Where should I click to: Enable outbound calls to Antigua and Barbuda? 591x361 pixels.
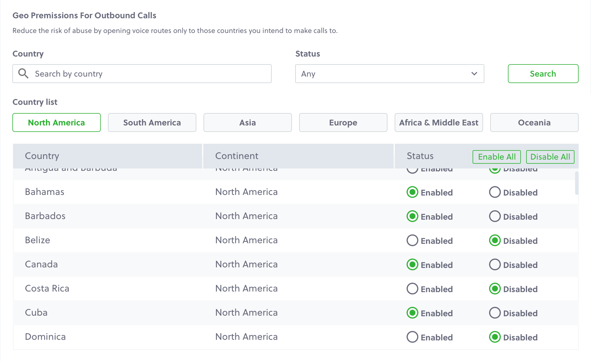tap(412, 169)
